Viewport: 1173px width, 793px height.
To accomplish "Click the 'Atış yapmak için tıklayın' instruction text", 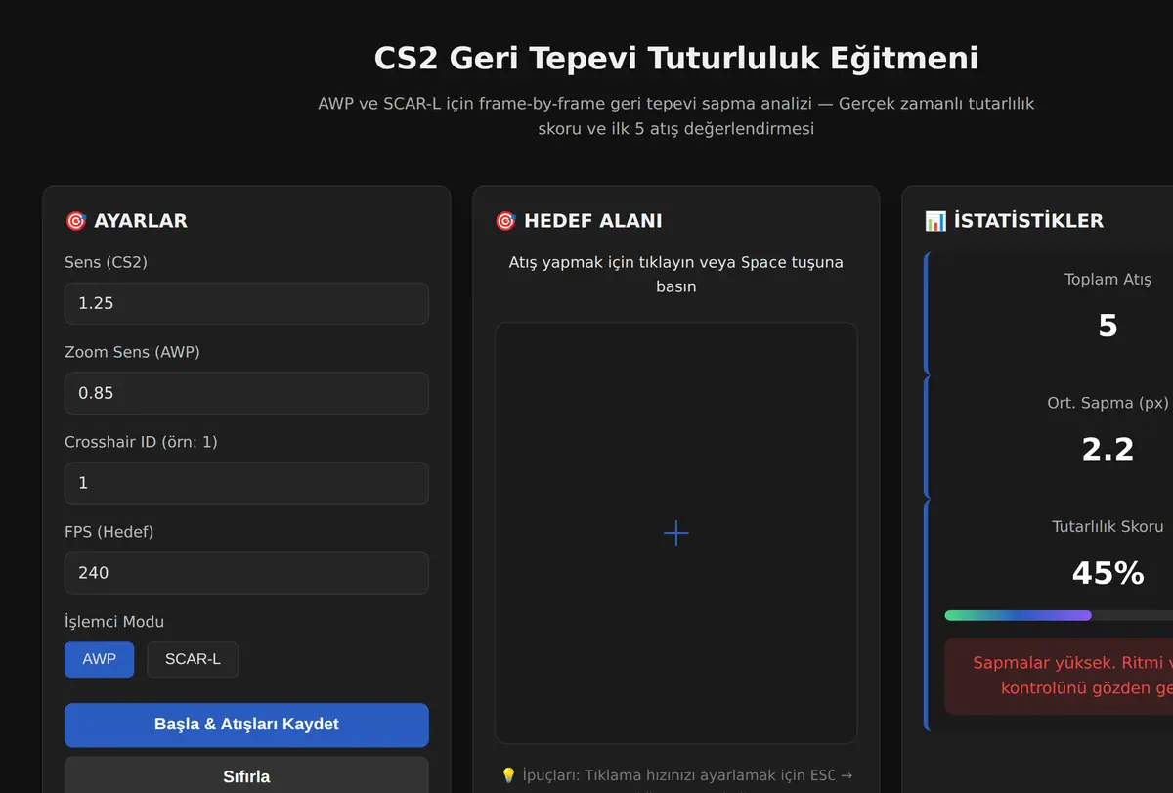I will (x=676, y=274).
